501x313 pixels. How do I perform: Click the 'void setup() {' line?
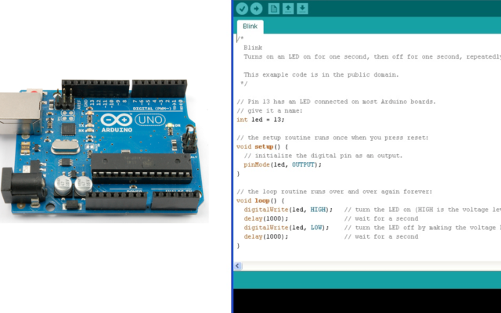click(x=262, y=147)
